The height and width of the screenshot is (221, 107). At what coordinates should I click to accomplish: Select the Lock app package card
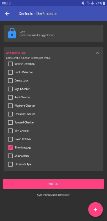point(53,33)
